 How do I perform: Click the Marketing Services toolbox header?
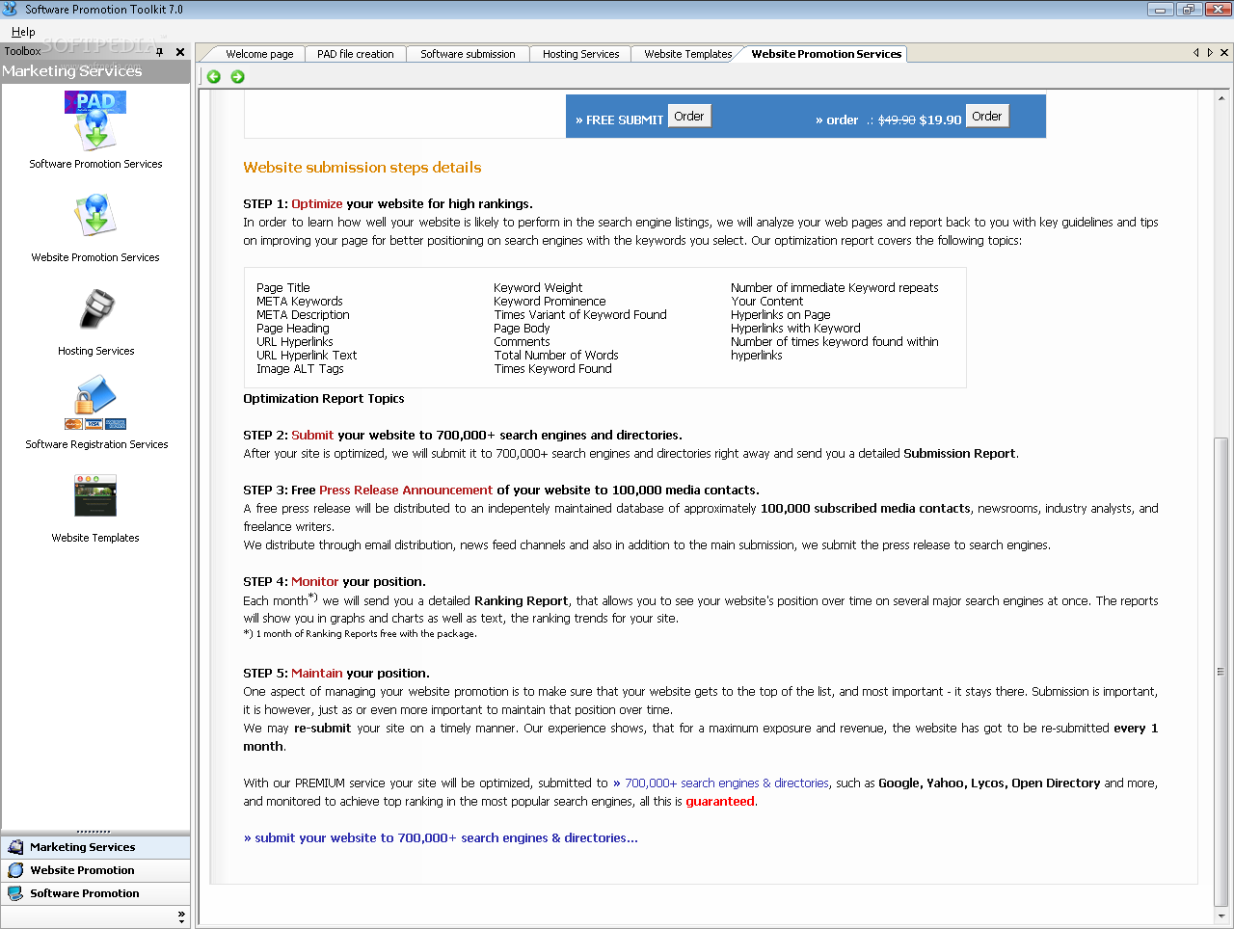coord(95,71)
